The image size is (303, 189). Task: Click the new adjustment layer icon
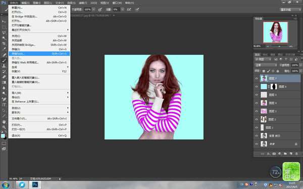click(280, 154)
